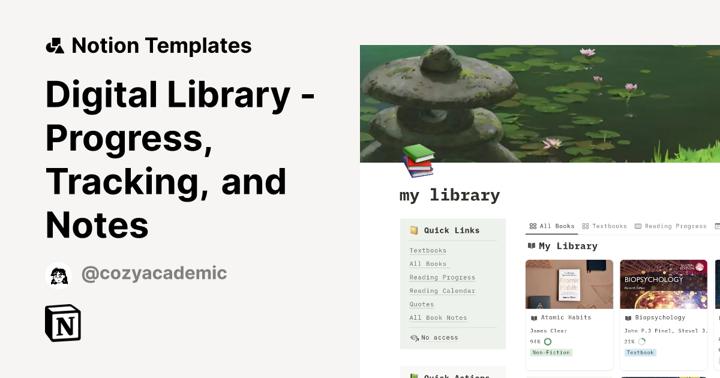
Task: Open the Reading Calendar quick link
Action: [x=442, y=291]
